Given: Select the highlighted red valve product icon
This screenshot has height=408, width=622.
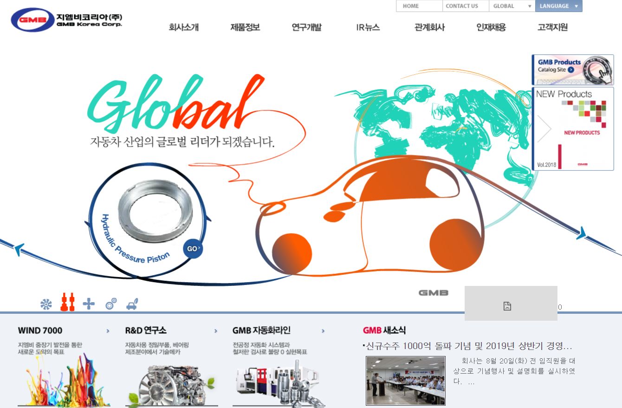Looking at the screenshot, I should point(67,302).
